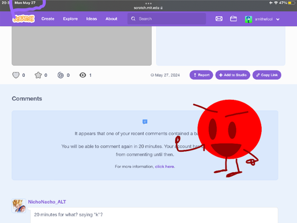This screenshot has width=297, height=223.
Task: Toggle the favorite star on project
Action: point(38,75)
